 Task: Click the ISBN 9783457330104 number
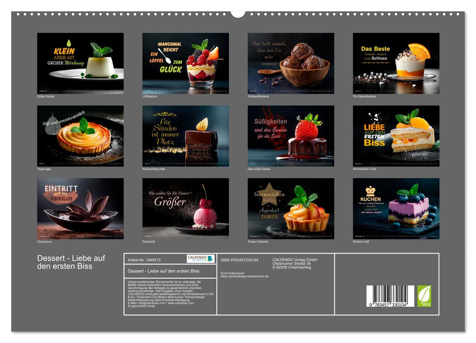(239, 261)
